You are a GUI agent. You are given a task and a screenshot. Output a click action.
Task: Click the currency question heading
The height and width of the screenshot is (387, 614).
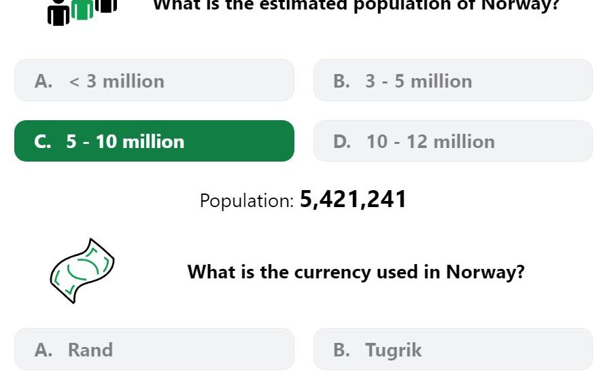(x=356, y=272)
